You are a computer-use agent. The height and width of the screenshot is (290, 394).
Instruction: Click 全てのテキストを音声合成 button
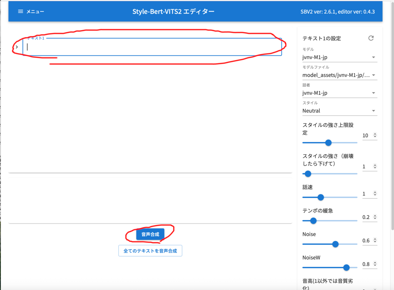tap(150, 251)
